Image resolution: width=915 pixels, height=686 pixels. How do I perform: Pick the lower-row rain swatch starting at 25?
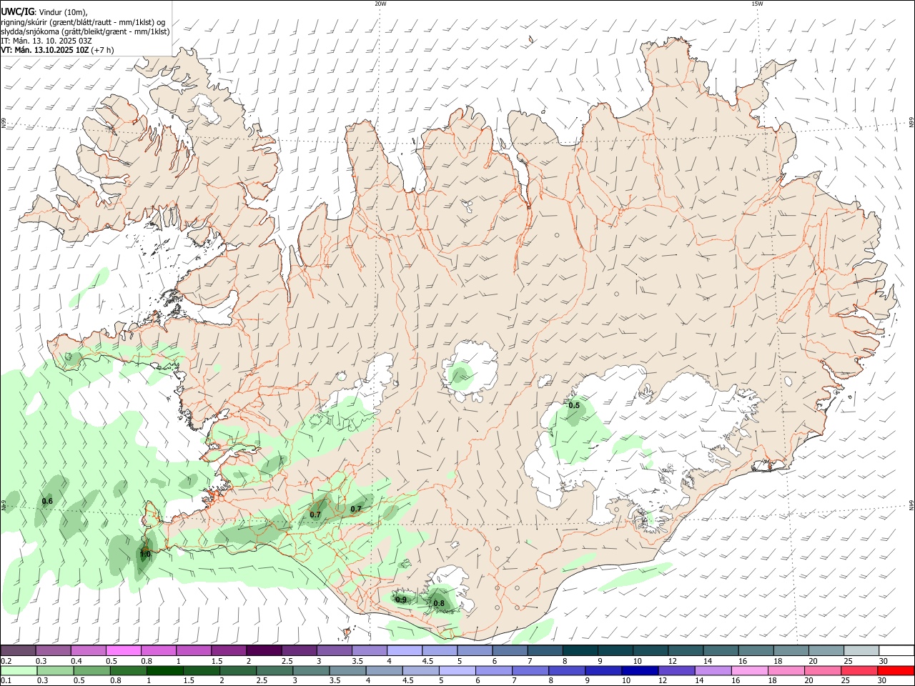pos(858,670)
